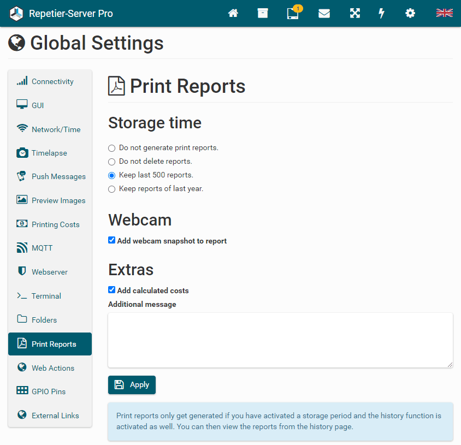
Task: Click the Apply button
Action: pyautogui.click(x=132, y=385)
